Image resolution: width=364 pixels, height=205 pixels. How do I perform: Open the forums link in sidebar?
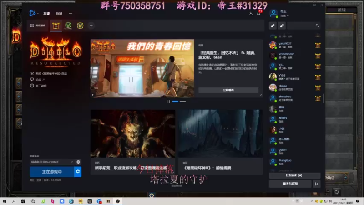(37, 79)
